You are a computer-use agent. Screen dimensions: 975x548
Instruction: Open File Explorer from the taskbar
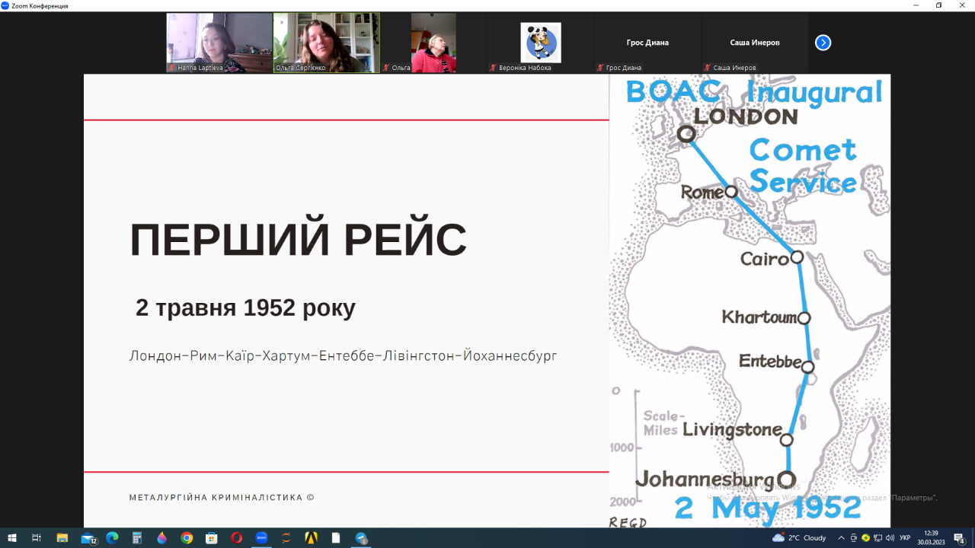pyautogui.click(x=62, y=538)
